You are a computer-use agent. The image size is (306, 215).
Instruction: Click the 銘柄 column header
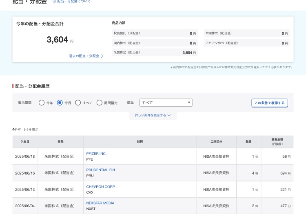(140, 142)
